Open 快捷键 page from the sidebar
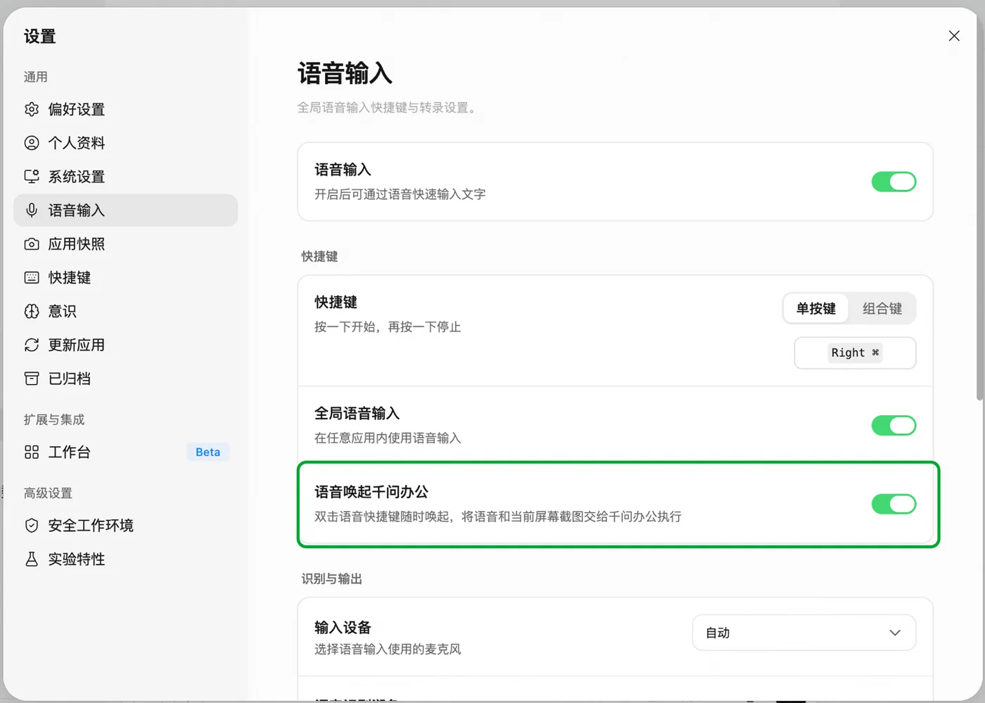 tap(125, 278)
